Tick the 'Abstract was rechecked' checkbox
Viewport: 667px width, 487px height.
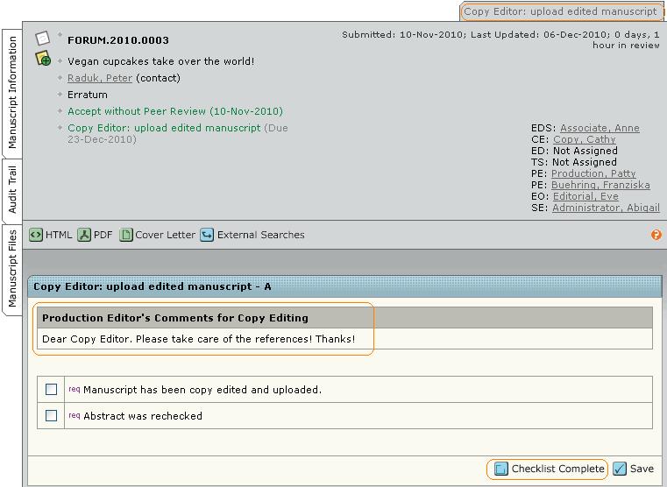[52, 415]
